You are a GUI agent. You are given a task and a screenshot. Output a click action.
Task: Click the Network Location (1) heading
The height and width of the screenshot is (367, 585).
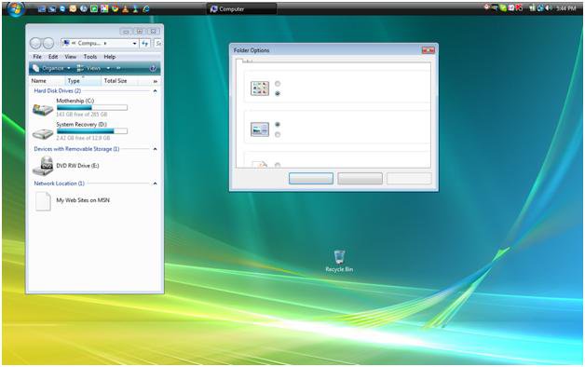(x=60, y=183)
